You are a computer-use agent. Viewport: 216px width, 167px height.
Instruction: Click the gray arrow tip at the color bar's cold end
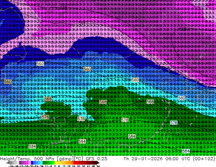pyautogui.click(x=8, y=163)
